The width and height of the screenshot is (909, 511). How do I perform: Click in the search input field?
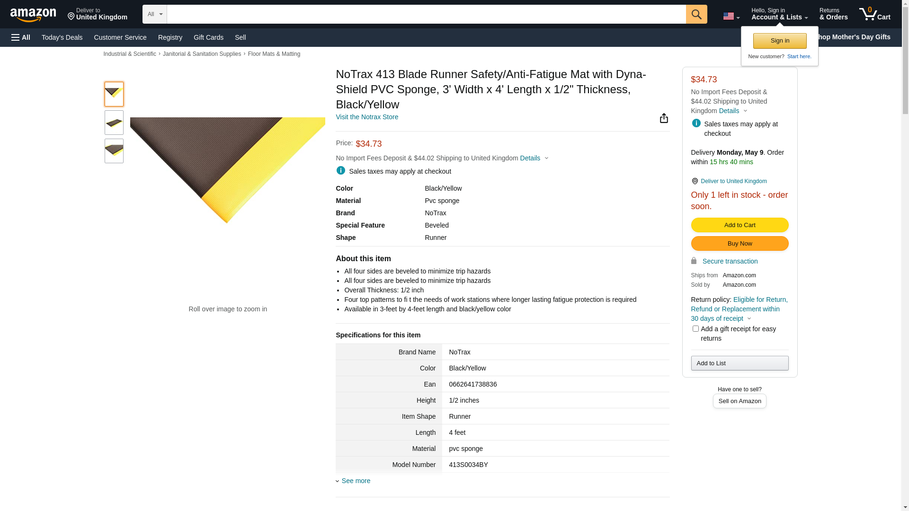point(426,14)
